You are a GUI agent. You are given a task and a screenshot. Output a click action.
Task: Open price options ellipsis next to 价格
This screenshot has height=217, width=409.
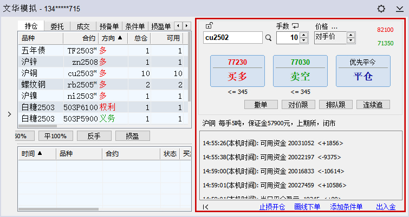pos(334,26)
